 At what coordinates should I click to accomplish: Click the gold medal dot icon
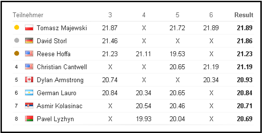coord(17,27)
